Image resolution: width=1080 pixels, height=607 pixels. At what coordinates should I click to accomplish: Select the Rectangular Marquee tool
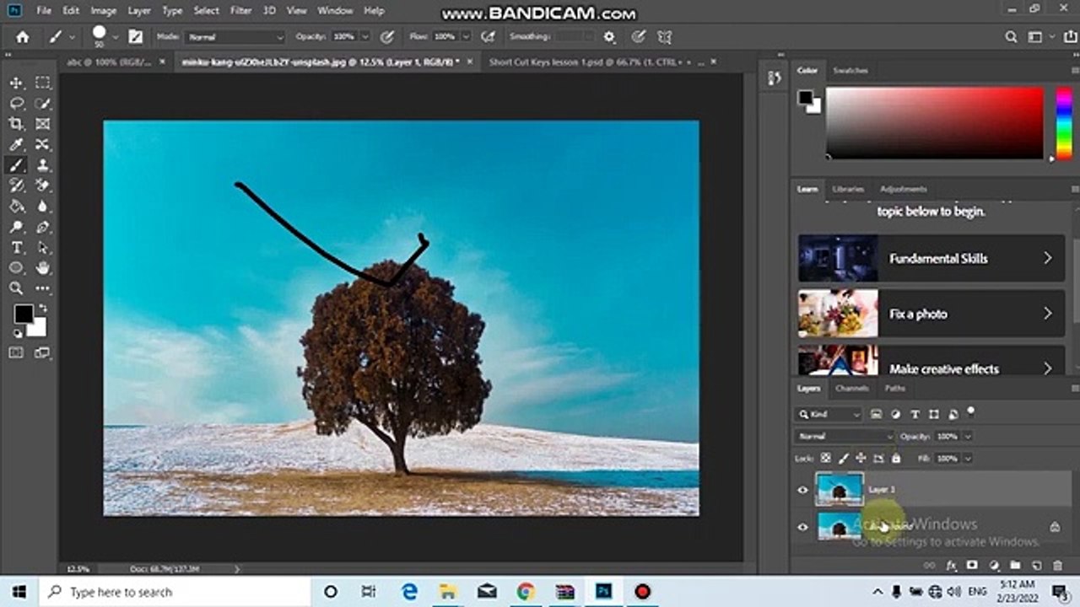(x=42, y=83)
